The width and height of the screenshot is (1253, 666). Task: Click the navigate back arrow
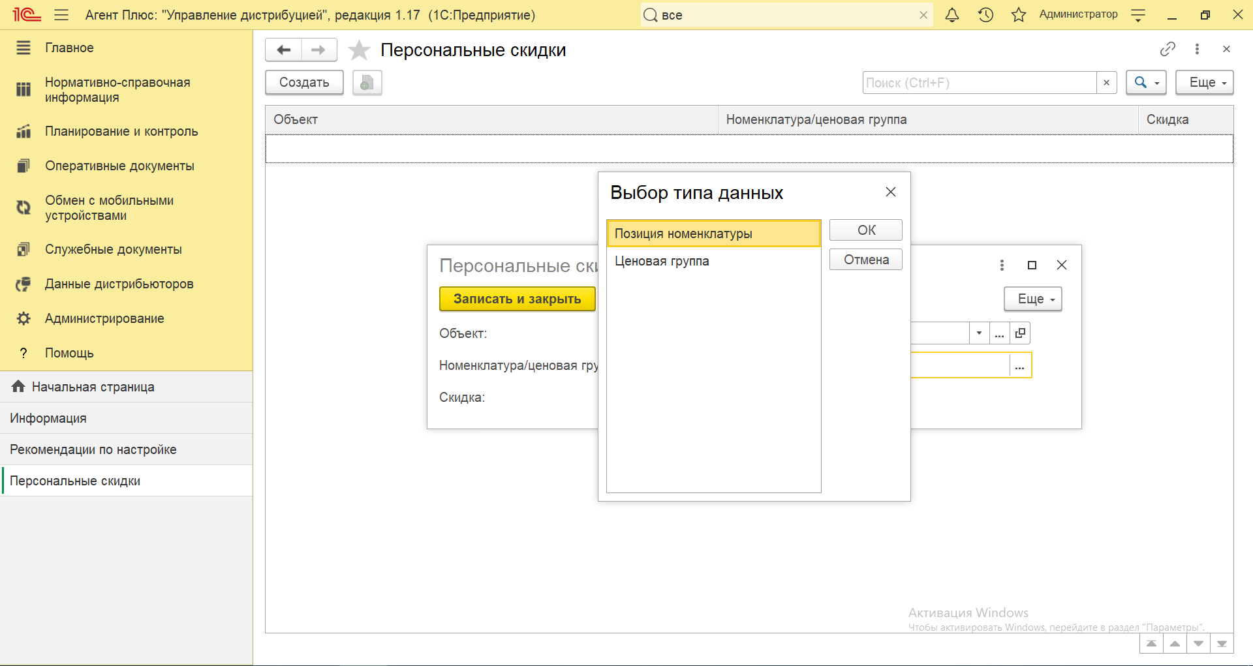[x=284, y=50]
